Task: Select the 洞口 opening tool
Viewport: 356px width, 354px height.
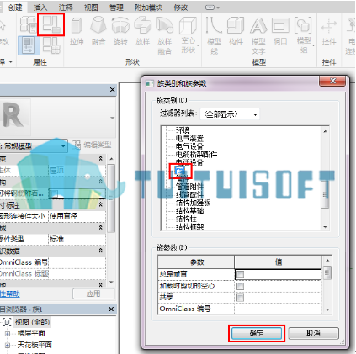Action: click(280, 31)
